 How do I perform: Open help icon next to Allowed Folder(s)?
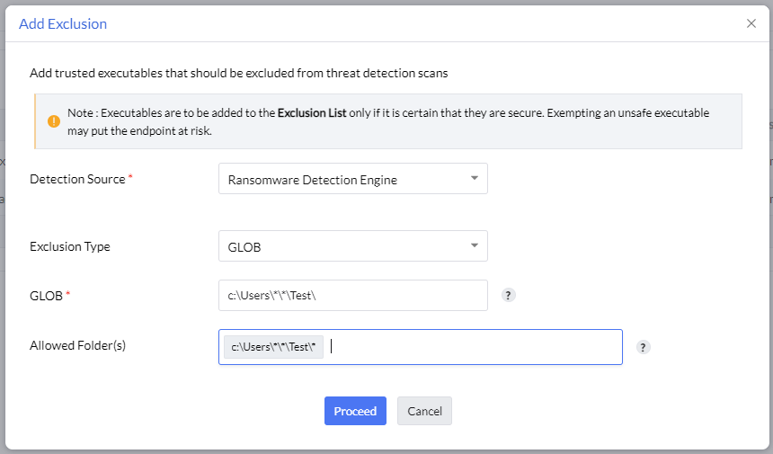pyautogui.click(x=643, y=347)
